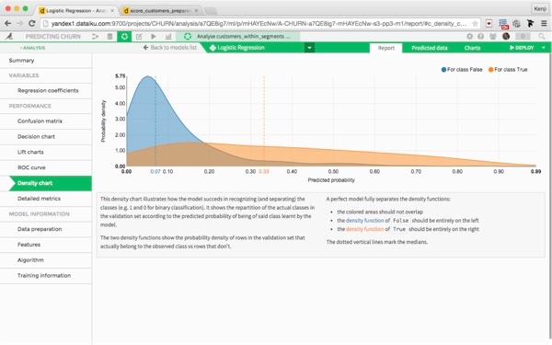Screen dimensions: 552x345
Task: Open ROC curve in the sidebar
Action: tap(31, 167)
